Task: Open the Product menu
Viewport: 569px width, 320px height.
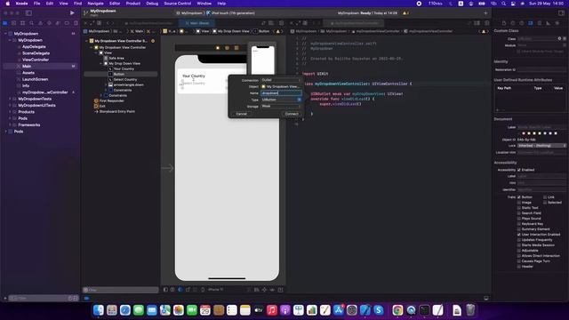Action: tap(133, 4)
